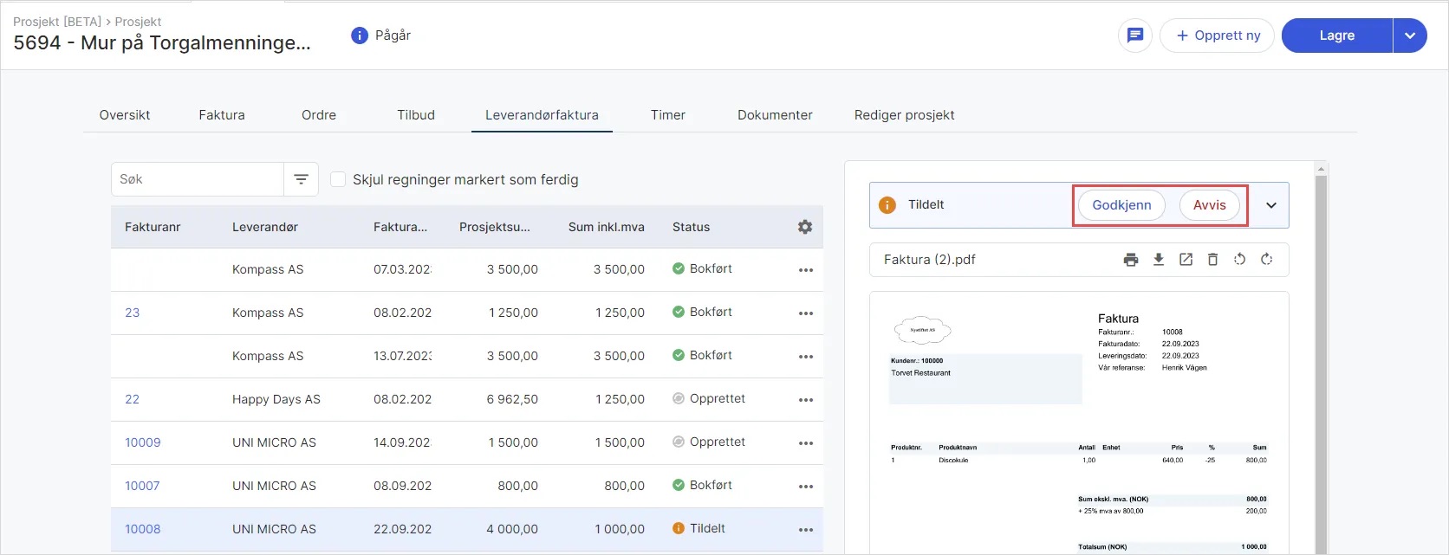Screen dimensions: 1449x555
Task: Open row actions for Happy Days AS
Action: pyautogui.click(x=806, y=400)
